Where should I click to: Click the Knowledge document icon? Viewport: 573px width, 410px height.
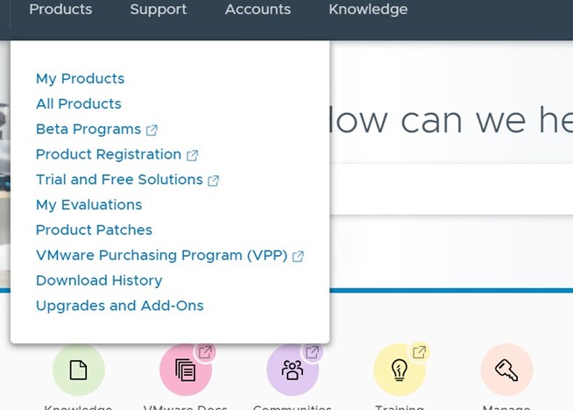78,370
